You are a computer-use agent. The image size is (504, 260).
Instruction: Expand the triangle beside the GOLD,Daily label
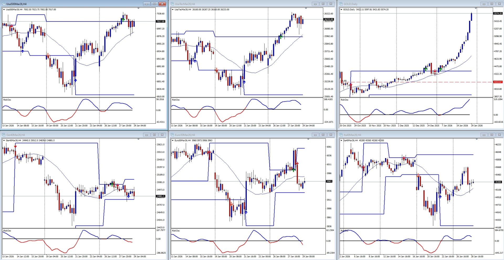pos(341,9)
